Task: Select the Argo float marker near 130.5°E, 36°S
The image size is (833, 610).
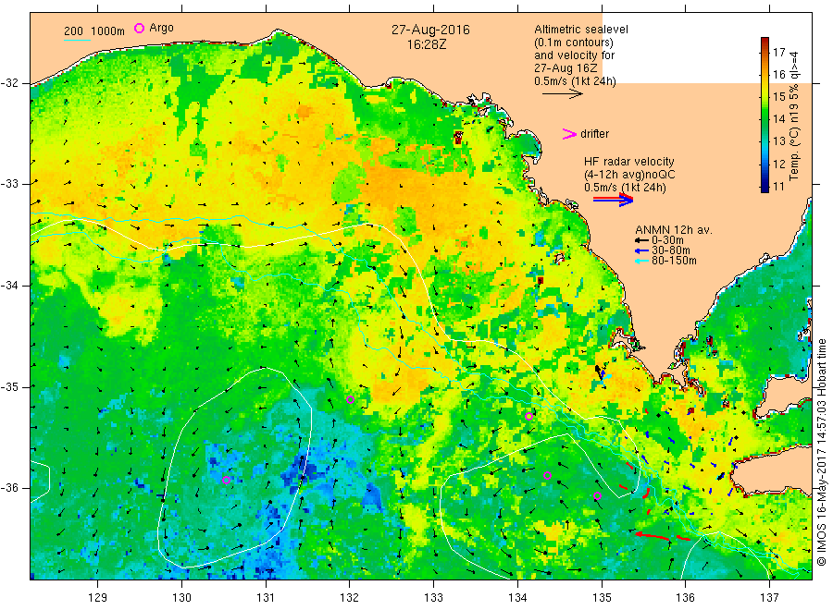Action: pyautogui.click(x=226, y=480)
